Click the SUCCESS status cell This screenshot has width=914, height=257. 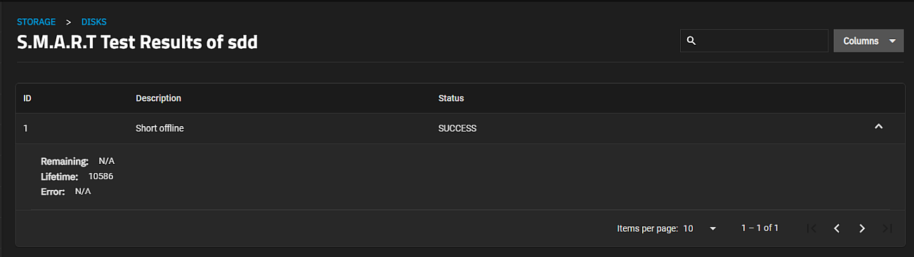pyautogui.click(x=457, y=128)
